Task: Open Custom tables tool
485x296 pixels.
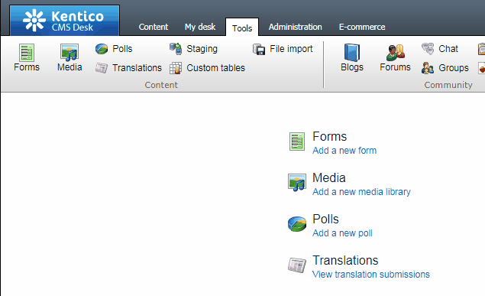Action: point(207,68)
